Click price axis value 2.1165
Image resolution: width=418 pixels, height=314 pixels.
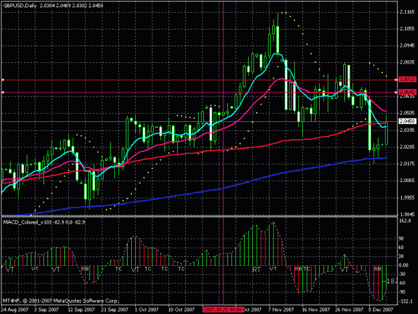(x=407, y=12)
